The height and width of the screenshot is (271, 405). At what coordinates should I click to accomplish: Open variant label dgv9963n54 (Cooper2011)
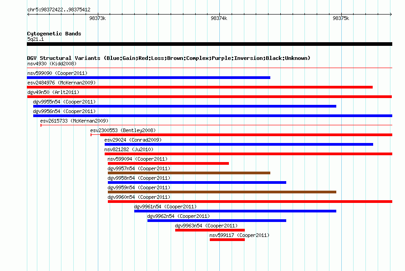tap(206, 226)
